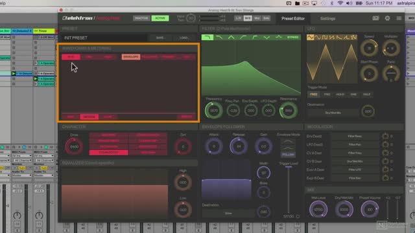Click the SAVE preset button
The image size is (415, 233).
pos(160,38)
